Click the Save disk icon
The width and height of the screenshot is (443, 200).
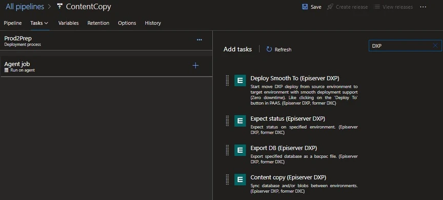tap(305, 7)
